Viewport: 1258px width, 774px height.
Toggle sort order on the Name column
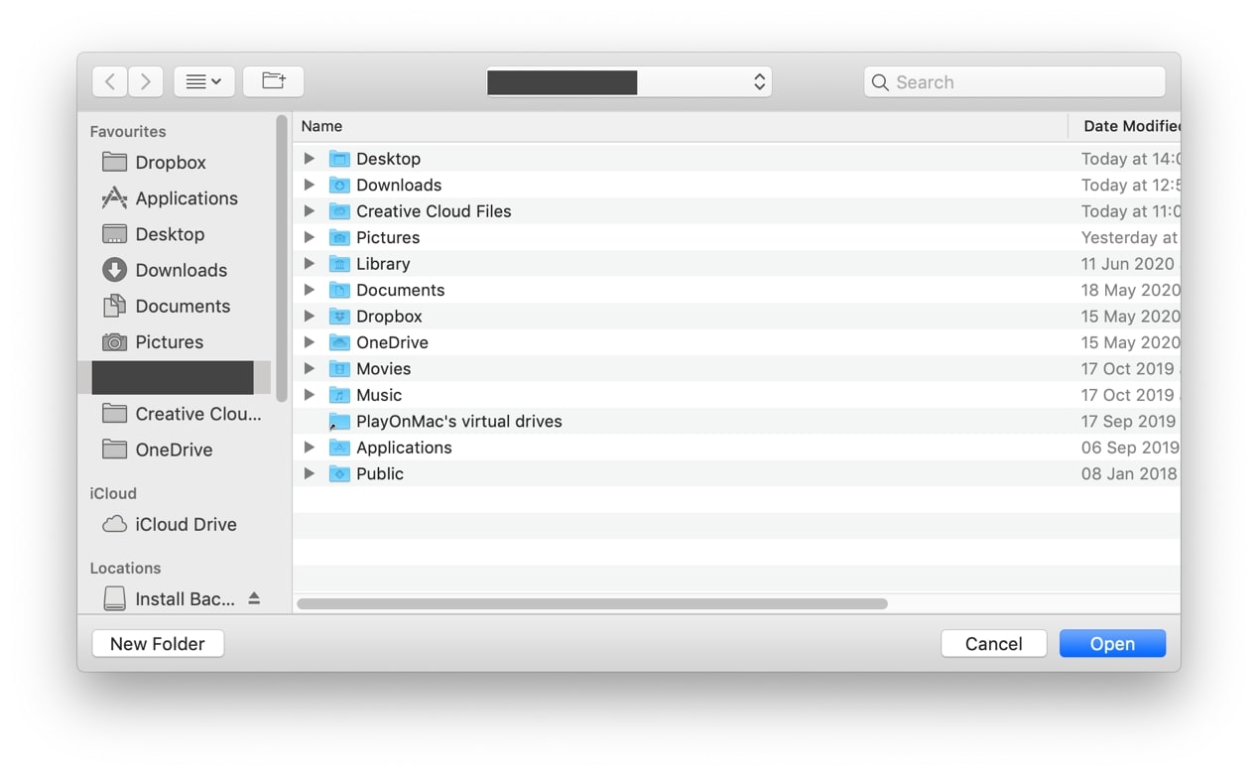(x=321, y=126)
